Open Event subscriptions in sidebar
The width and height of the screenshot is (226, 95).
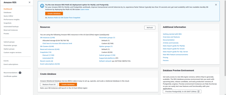coord(11,64)
